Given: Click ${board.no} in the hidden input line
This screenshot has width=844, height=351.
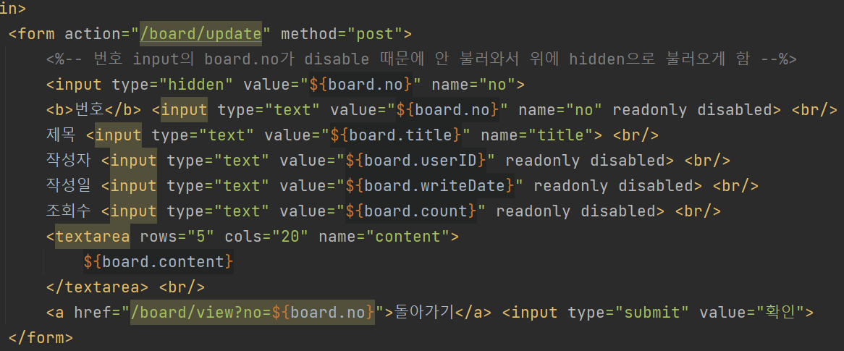Looking at the screenshot, I should point(361,85).
